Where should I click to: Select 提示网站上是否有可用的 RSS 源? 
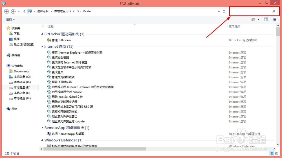(x=72, y=107)
